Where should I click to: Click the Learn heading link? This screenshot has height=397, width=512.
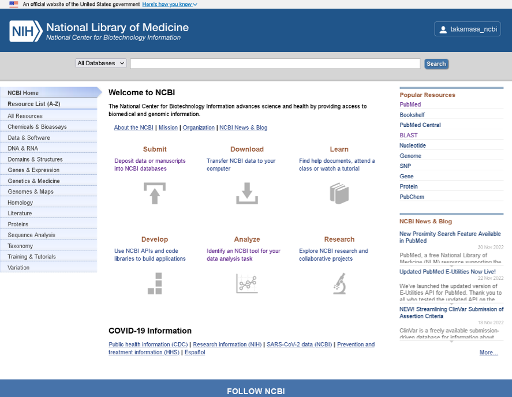pos(339,149)
